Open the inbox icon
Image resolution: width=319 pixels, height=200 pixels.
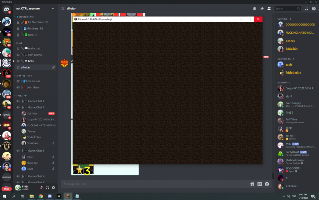306,9
